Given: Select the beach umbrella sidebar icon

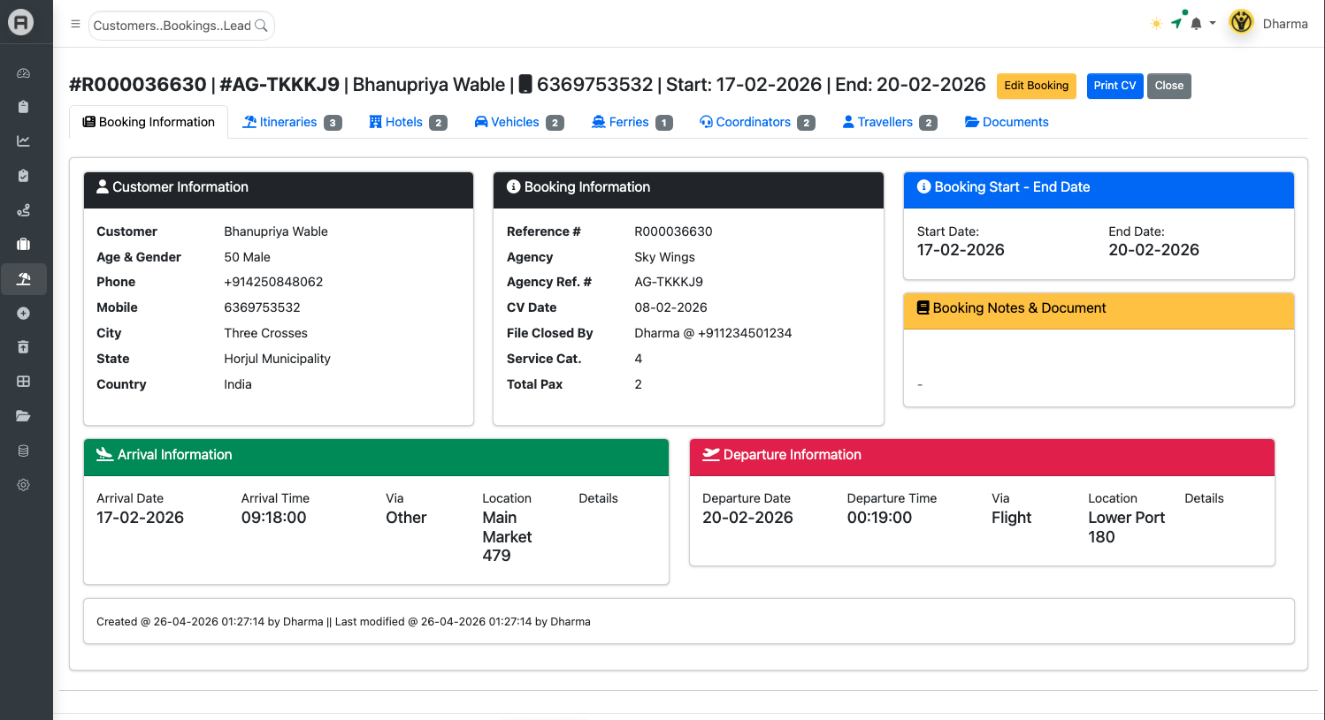Looking at the screenshot, I should tap(24, 279).
